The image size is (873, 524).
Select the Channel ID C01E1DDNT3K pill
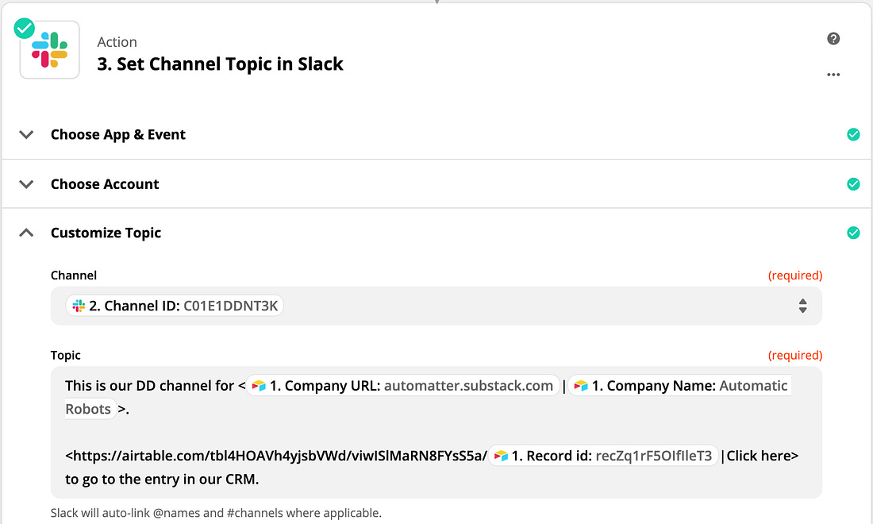pos(175,306)
